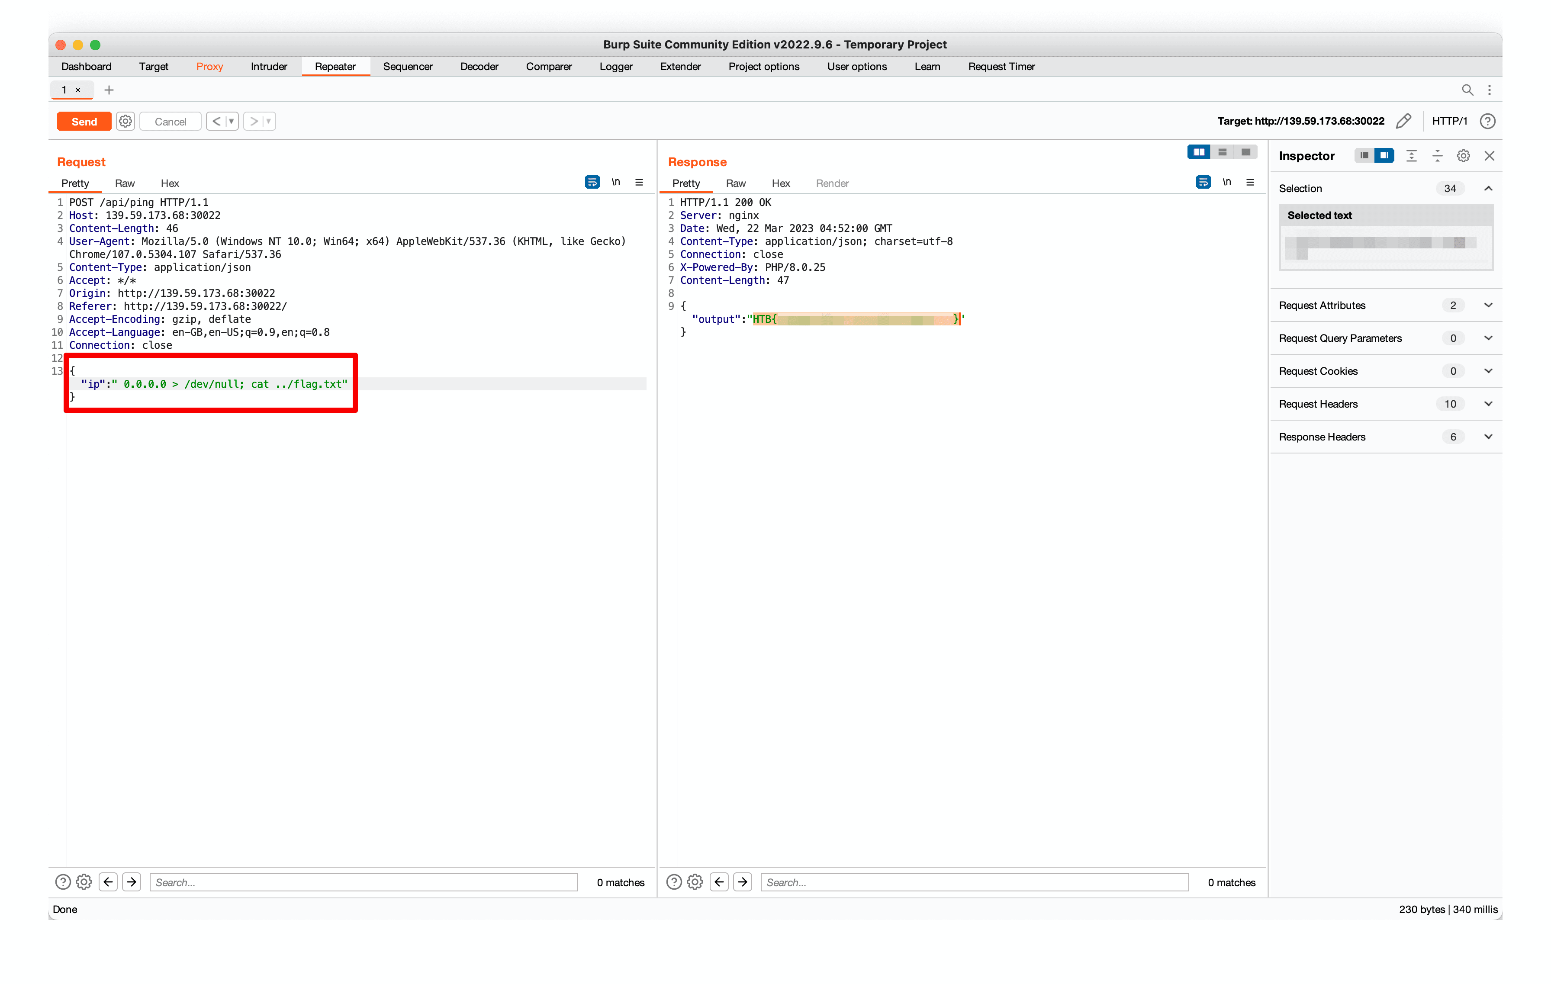Open history dropdown beside back arrow
Screen dimensions: 1551x984
231,121
